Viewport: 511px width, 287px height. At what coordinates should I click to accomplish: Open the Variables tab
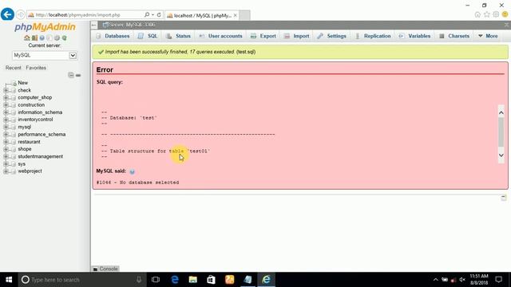(x=414, y=36)
